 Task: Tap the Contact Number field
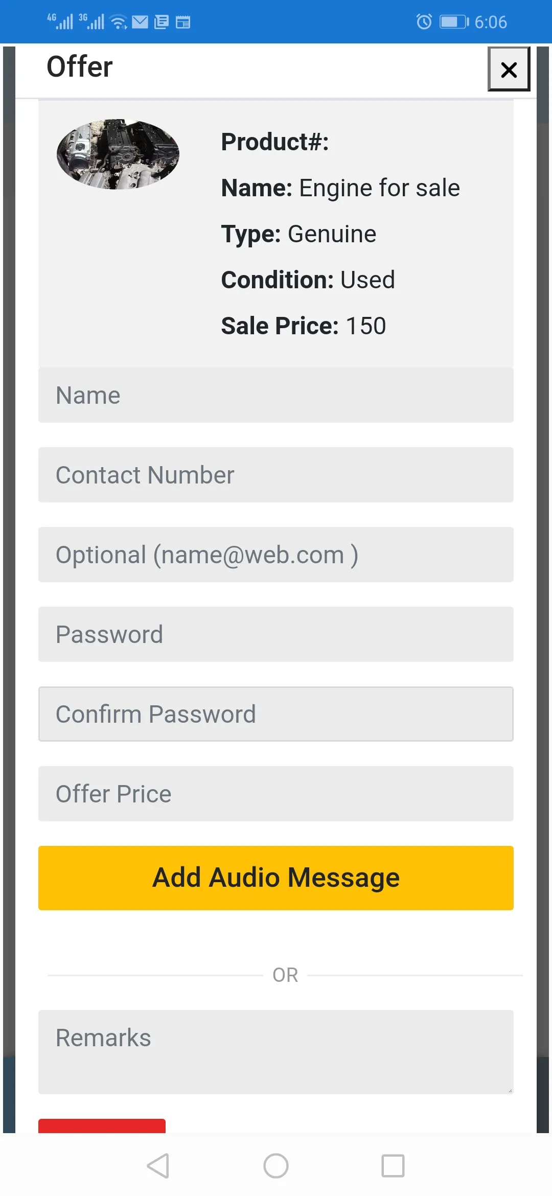click(x=276, y=475)
